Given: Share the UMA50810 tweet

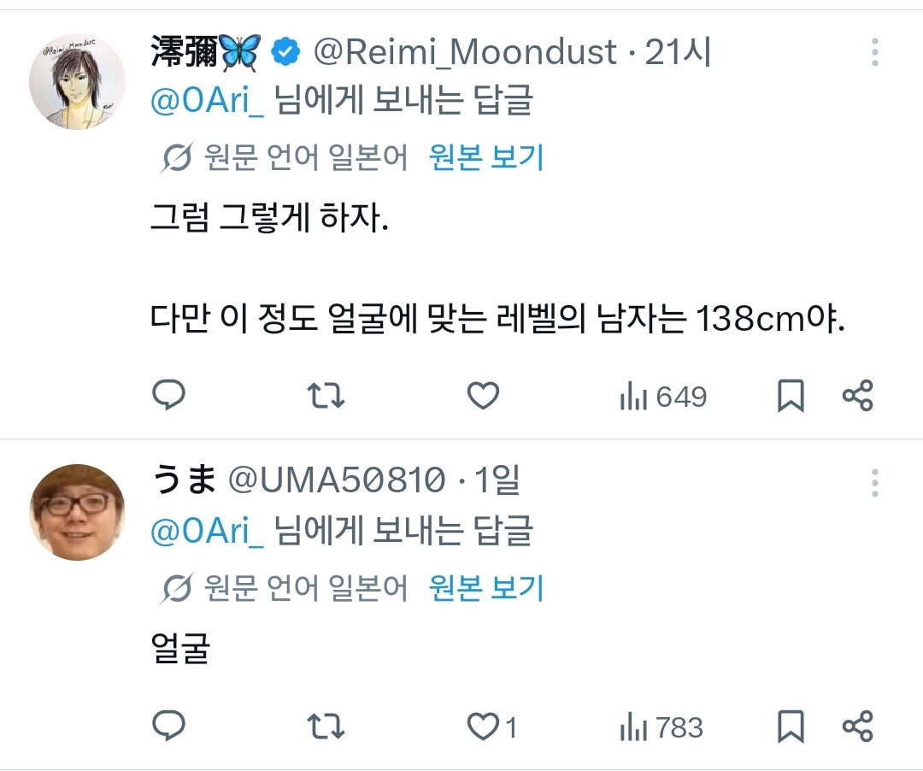Looking at the screenshot, I should [858, 727].
